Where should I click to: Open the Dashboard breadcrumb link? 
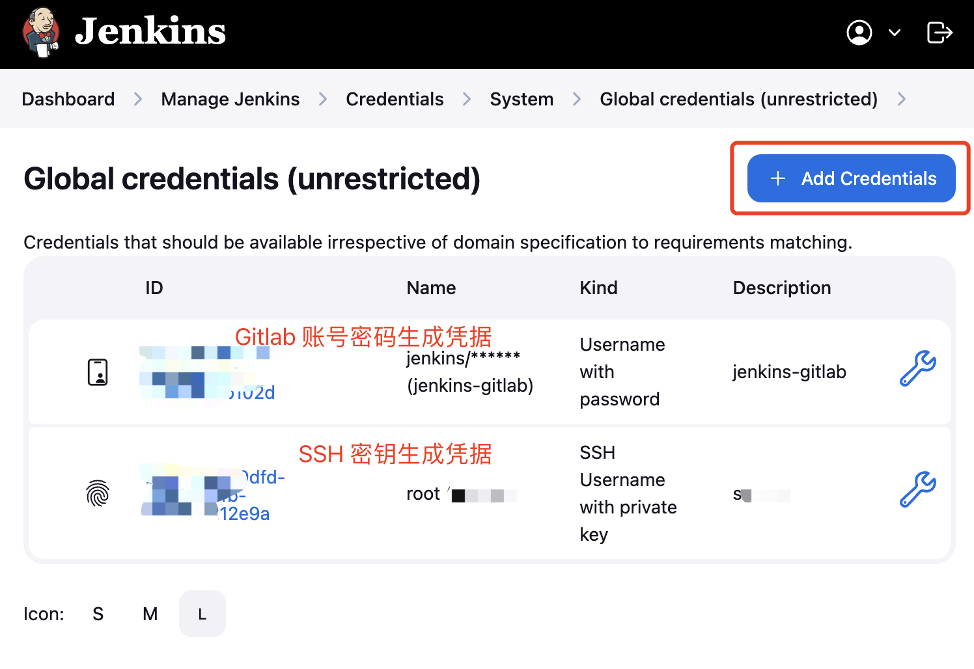pos(68,99)
